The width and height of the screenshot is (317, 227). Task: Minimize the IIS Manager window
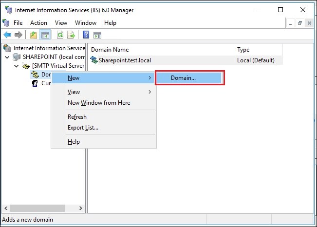point(259,10)
